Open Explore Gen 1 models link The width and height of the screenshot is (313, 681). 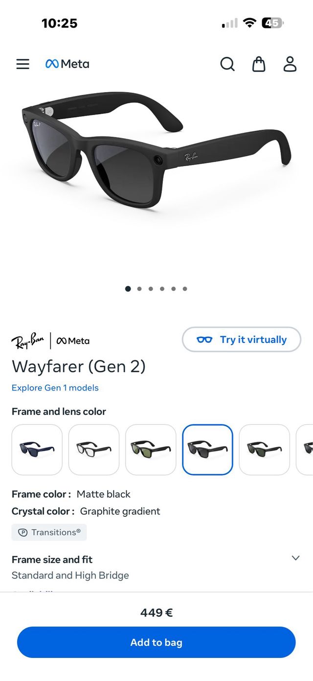tap(55, 388)
